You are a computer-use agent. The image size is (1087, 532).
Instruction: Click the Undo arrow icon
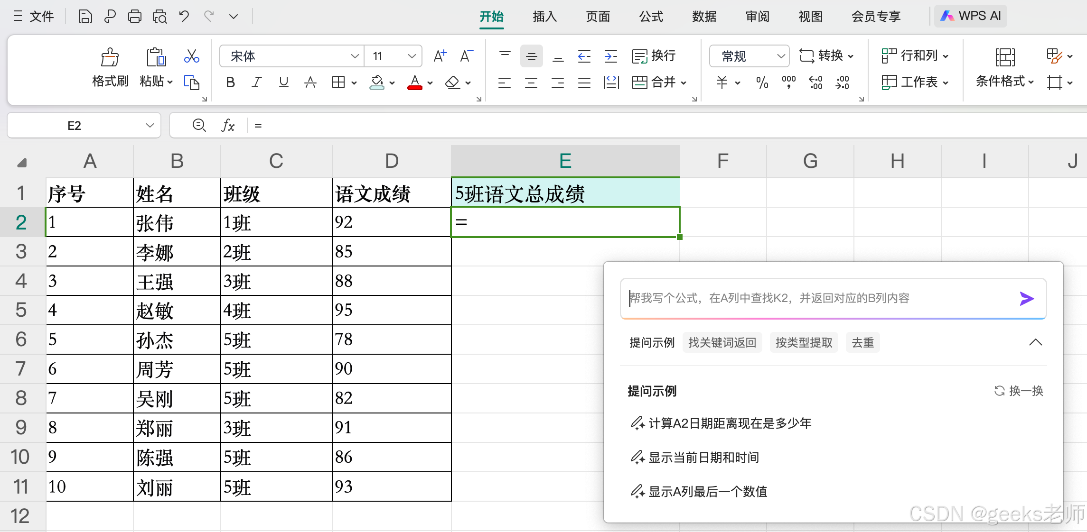coord(184,17)
